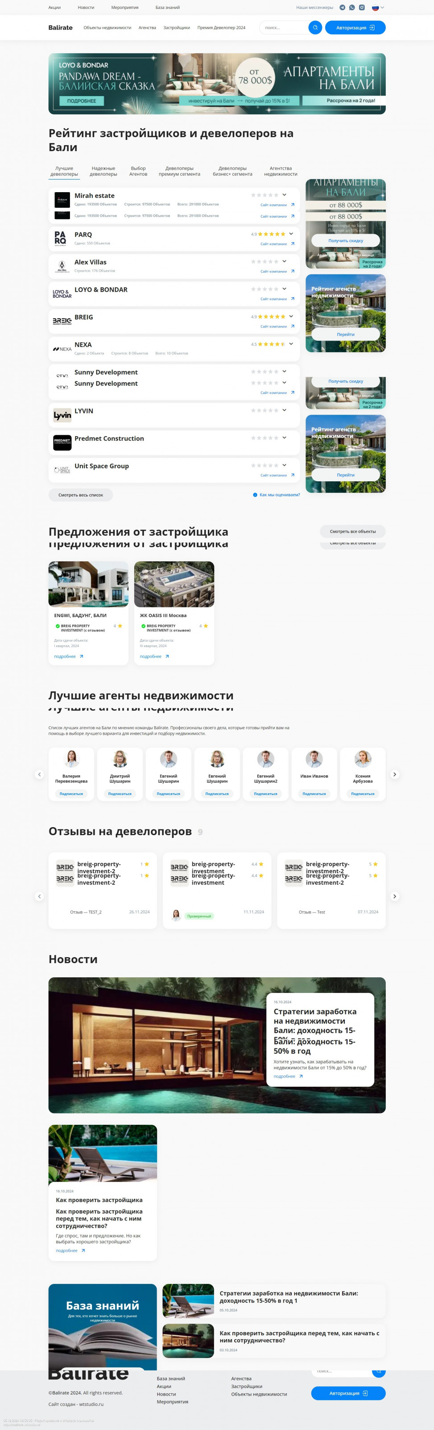Click the Predmet Construction logo
Viewport: 434px width, 1430px height.
62,442
